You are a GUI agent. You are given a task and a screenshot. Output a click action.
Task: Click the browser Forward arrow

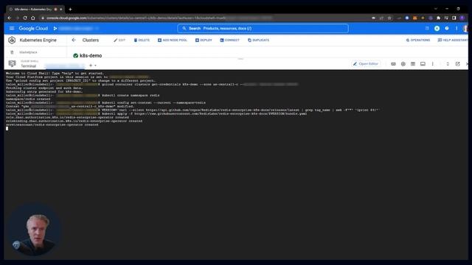coord(17,18)
